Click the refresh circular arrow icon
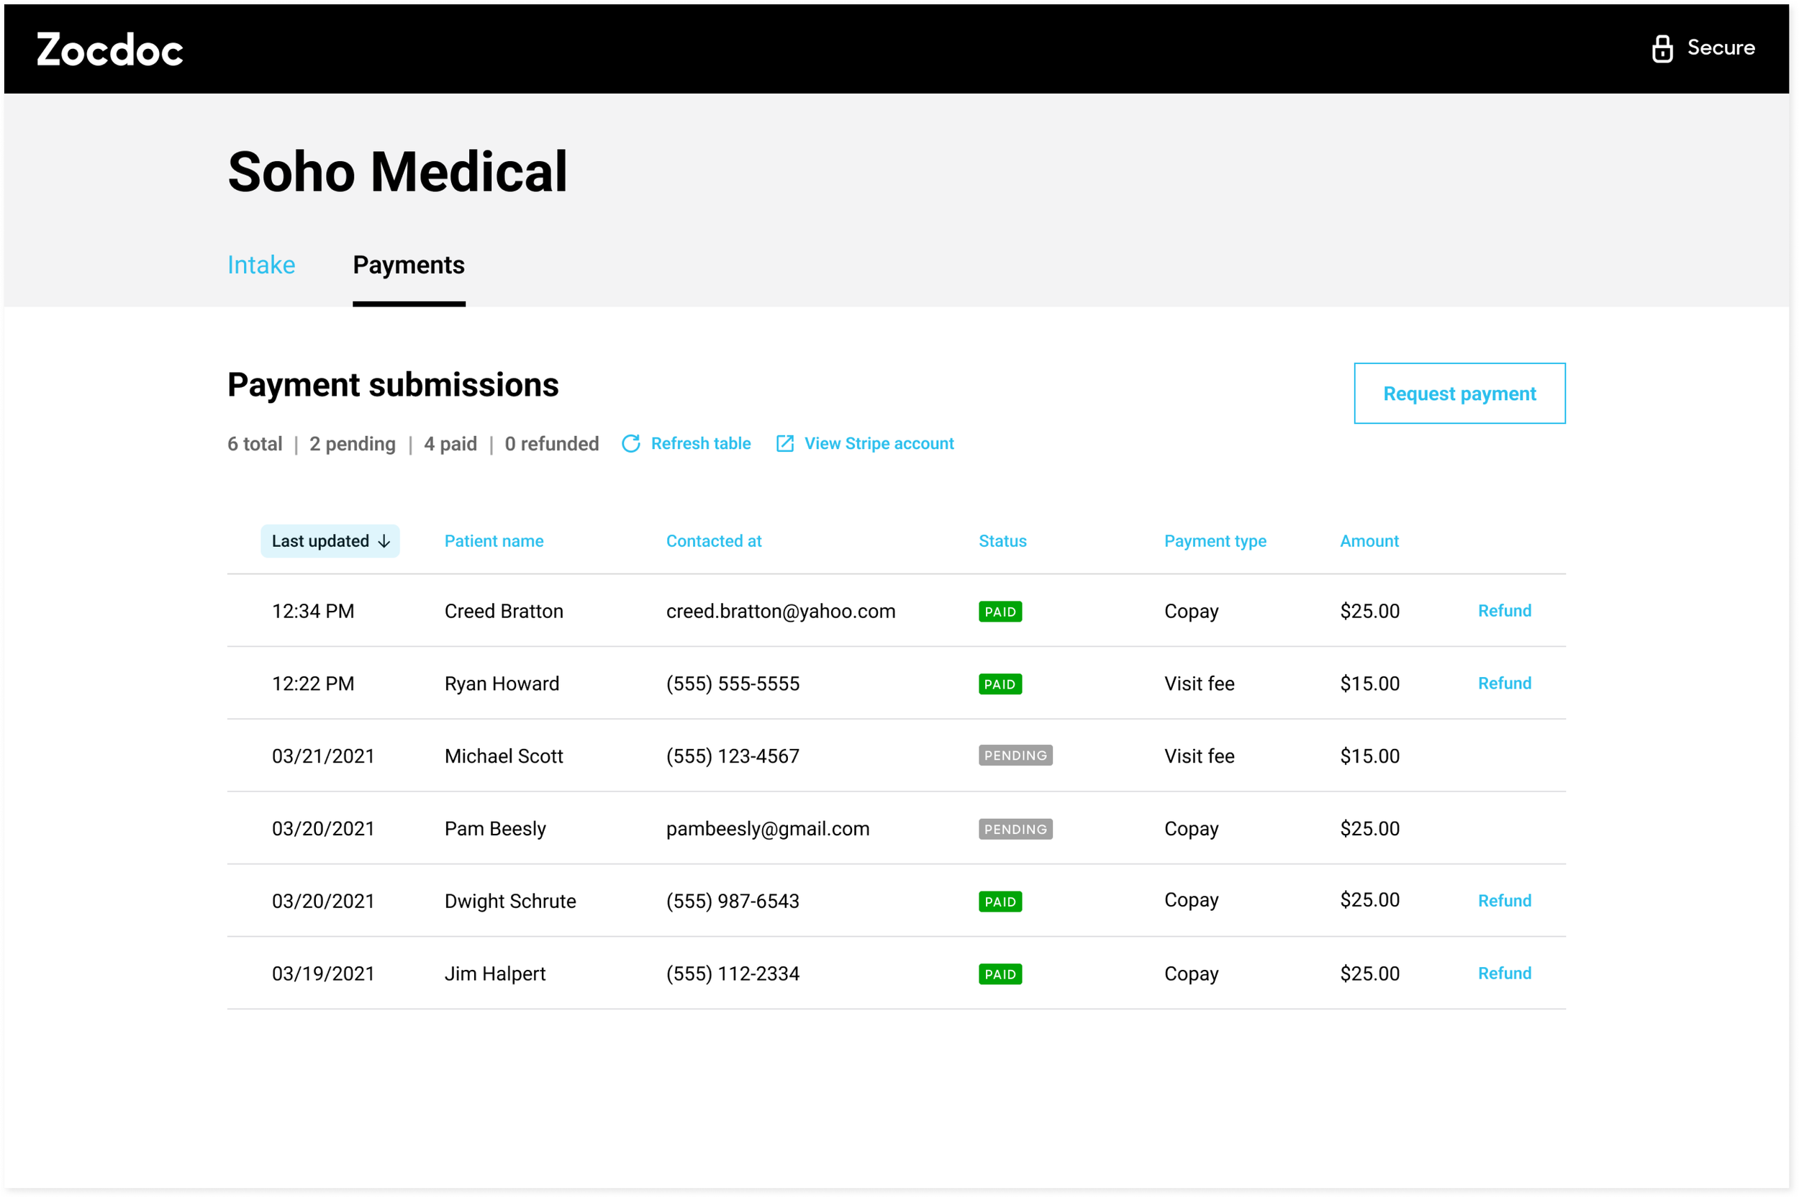The width and height of the screenshot is (1799, 1198). click(630, 444)
